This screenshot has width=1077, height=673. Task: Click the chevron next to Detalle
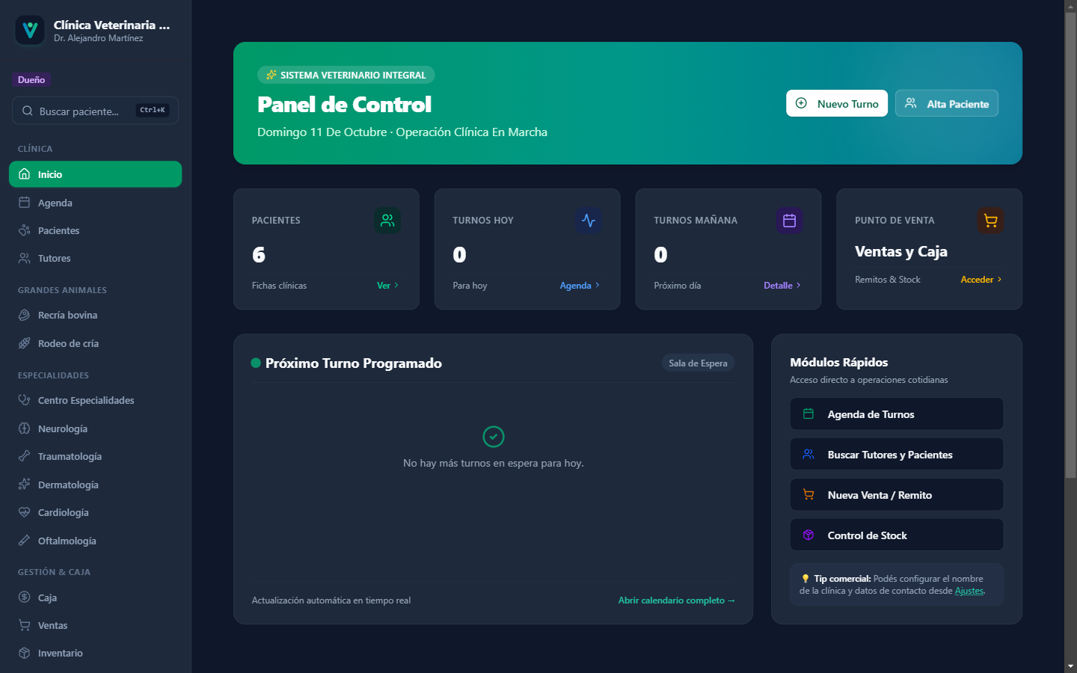pos(799,286)
